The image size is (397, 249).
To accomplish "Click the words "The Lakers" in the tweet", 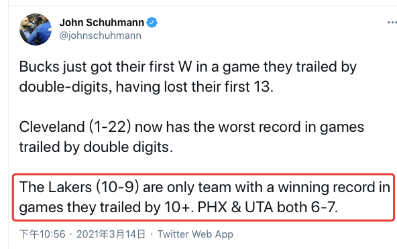I will 56,187.
